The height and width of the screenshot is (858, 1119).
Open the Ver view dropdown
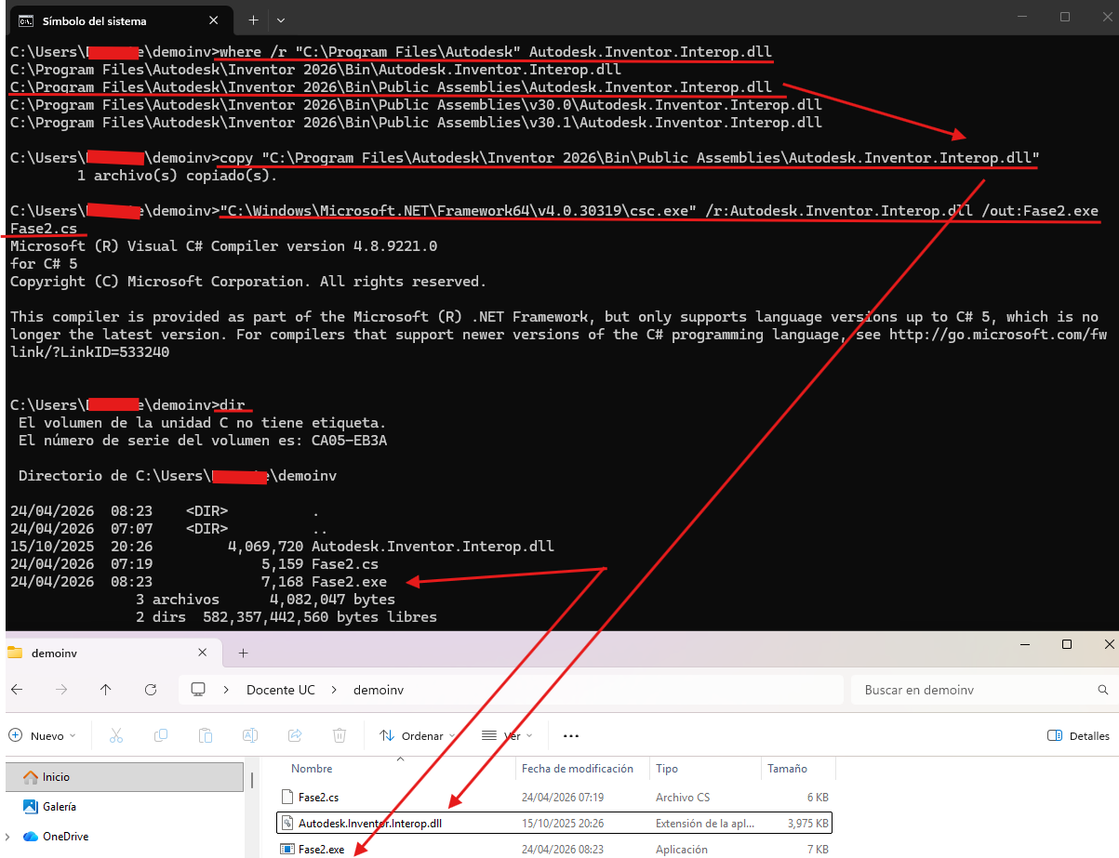coord(507,735)
